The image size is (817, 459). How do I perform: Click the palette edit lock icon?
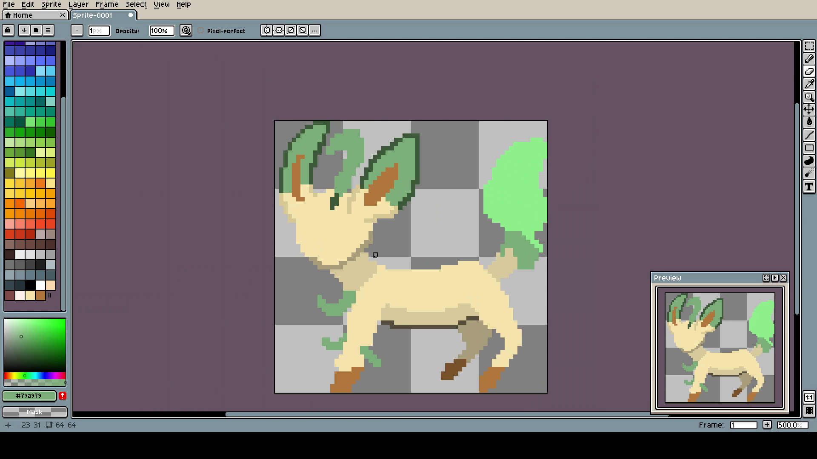[8, 30]
